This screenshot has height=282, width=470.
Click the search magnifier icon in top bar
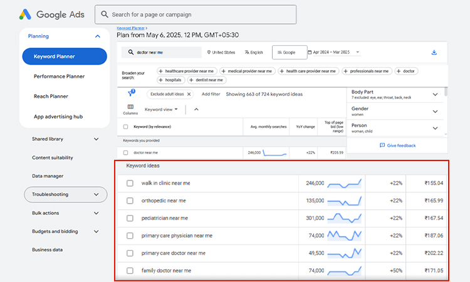(104, 14)
